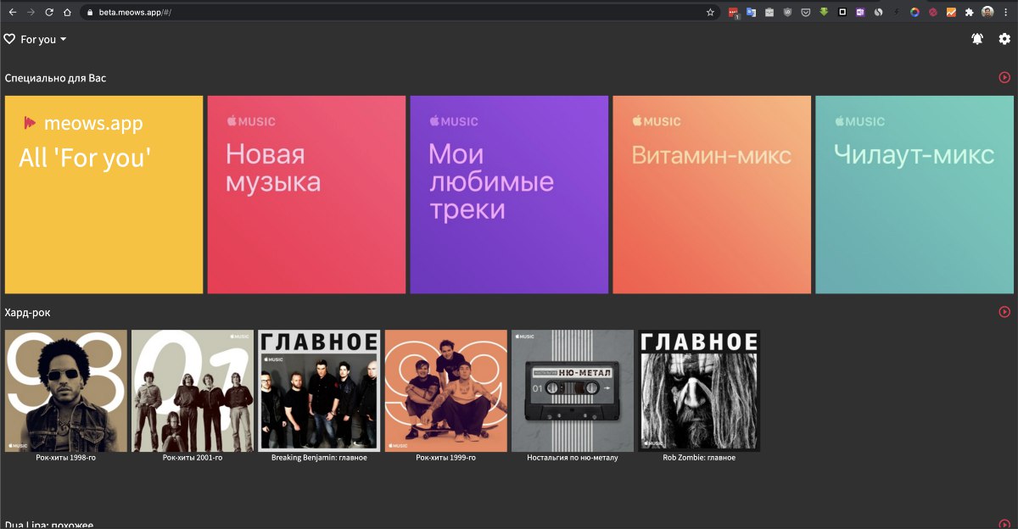
Task: Open the Ностальгия по ню-металу cassette cover
Action: coord(573,391)
